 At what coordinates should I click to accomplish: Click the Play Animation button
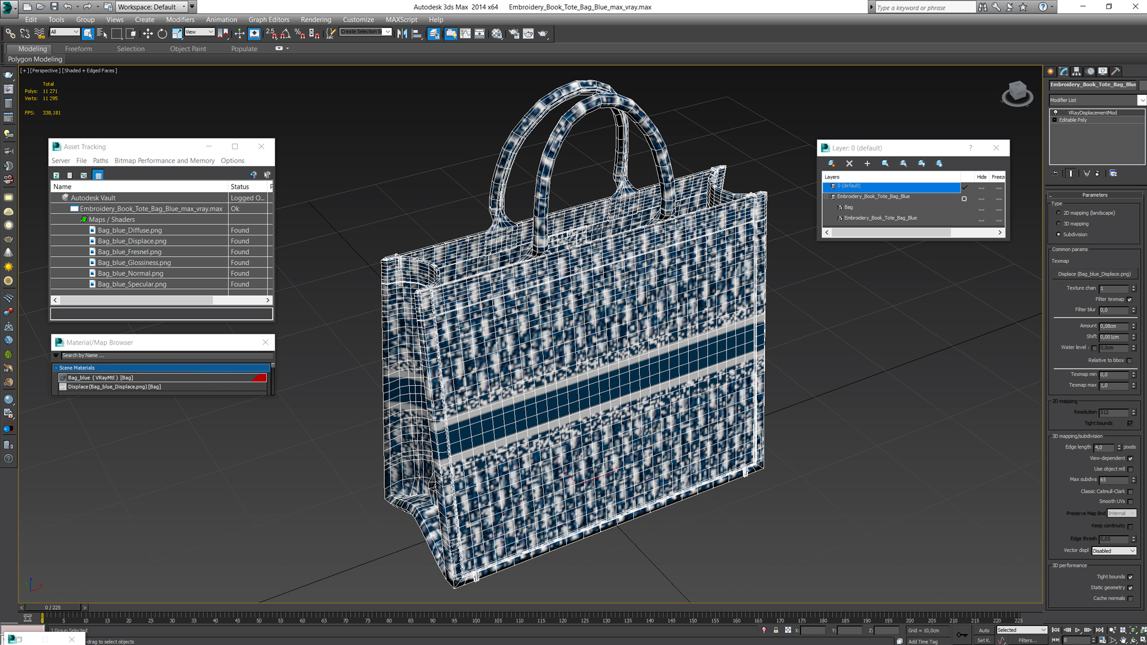(x=1078, y=630)
